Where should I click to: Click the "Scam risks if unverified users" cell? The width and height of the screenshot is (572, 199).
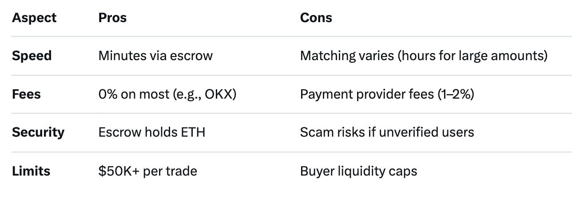tap(387, 132)
